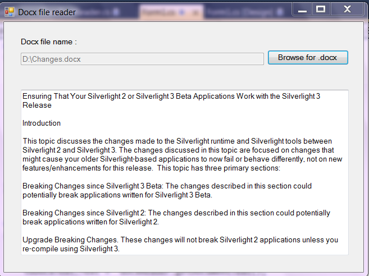This screenshot has height=276, width=369.
Task: Click the 'break applications written for Silverlight 2.' line
Action: [90, 222]
